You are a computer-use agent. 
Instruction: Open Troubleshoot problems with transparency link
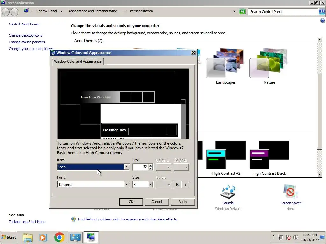click(x=127, y=219)
